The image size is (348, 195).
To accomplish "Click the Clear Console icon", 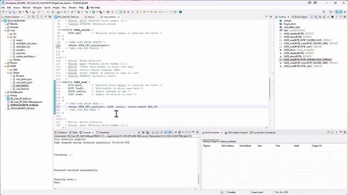I will click(153, 132).
